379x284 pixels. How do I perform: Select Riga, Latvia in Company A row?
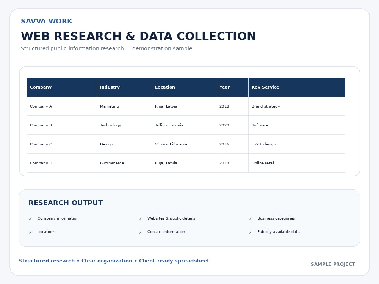tap(184, 106)
